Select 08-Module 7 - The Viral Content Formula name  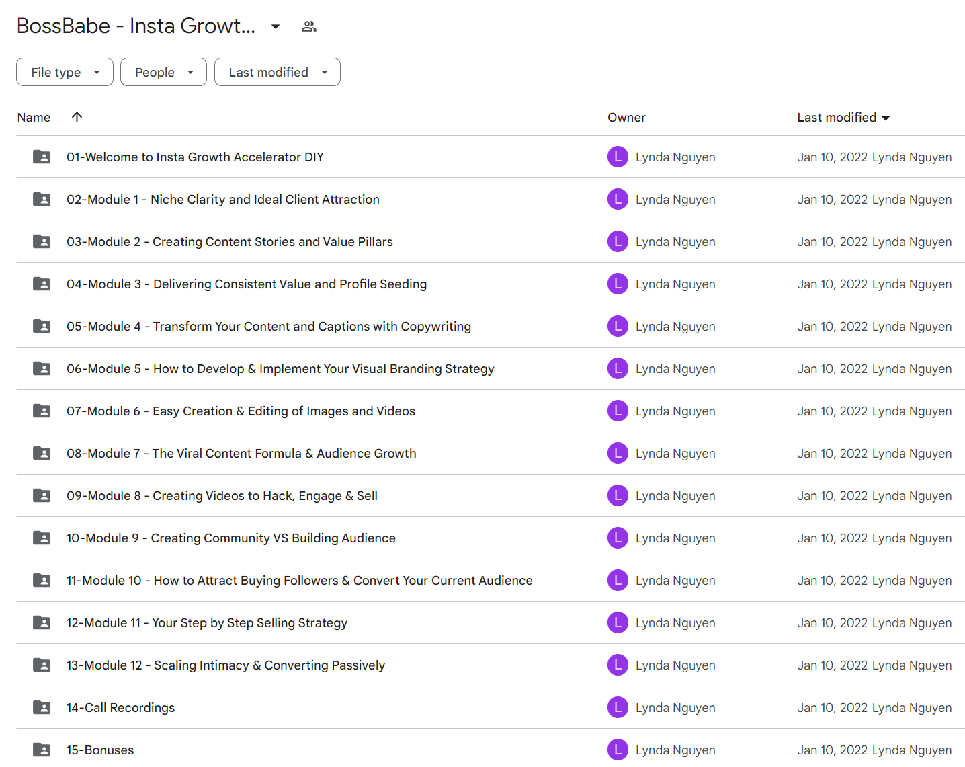pyautogui.click(x=241, y=453)
